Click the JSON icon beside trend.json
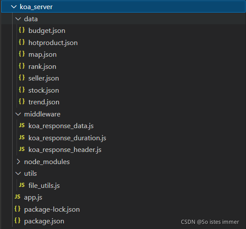Screen dimensions: 246x229 22,102
